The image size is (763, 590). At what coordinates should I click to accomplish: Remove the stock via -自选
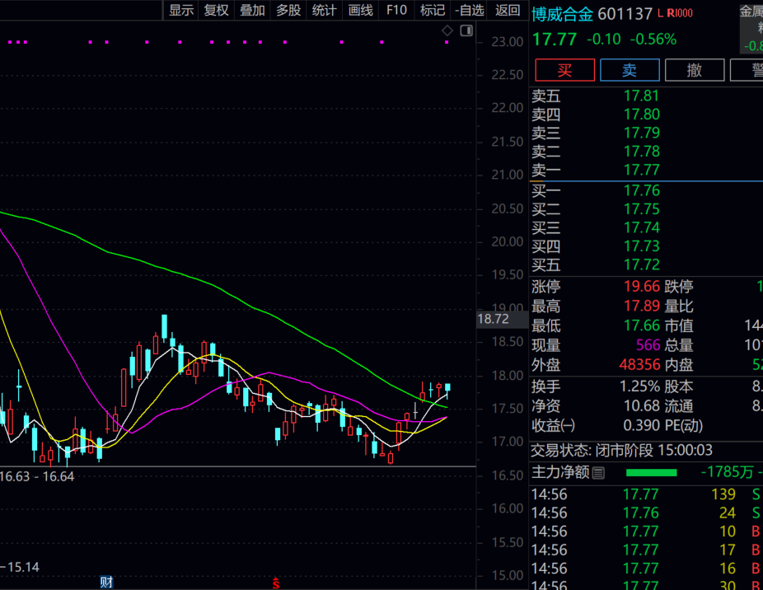tap(469, 10)
